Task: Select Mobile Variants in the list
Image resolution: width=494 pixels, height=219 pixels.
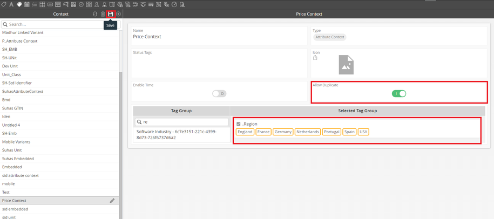Action: point(59,142)
